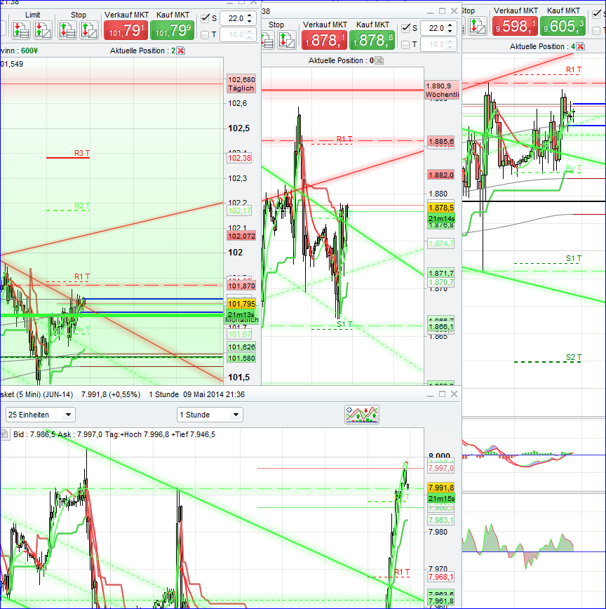Open the chart signals tool icon in bottom window
Screen dimensions: 606x609
pos(362,414)
